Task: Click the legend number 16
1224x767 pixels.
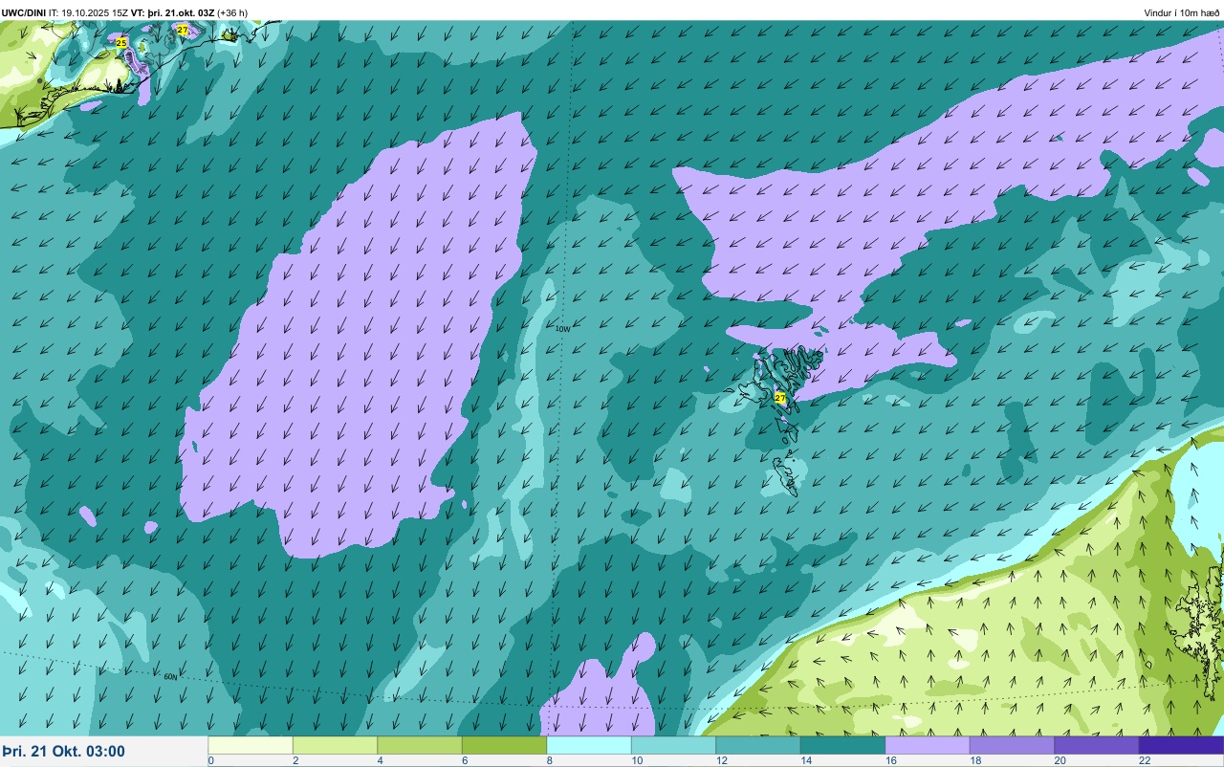Action: (x=891, y=761)
